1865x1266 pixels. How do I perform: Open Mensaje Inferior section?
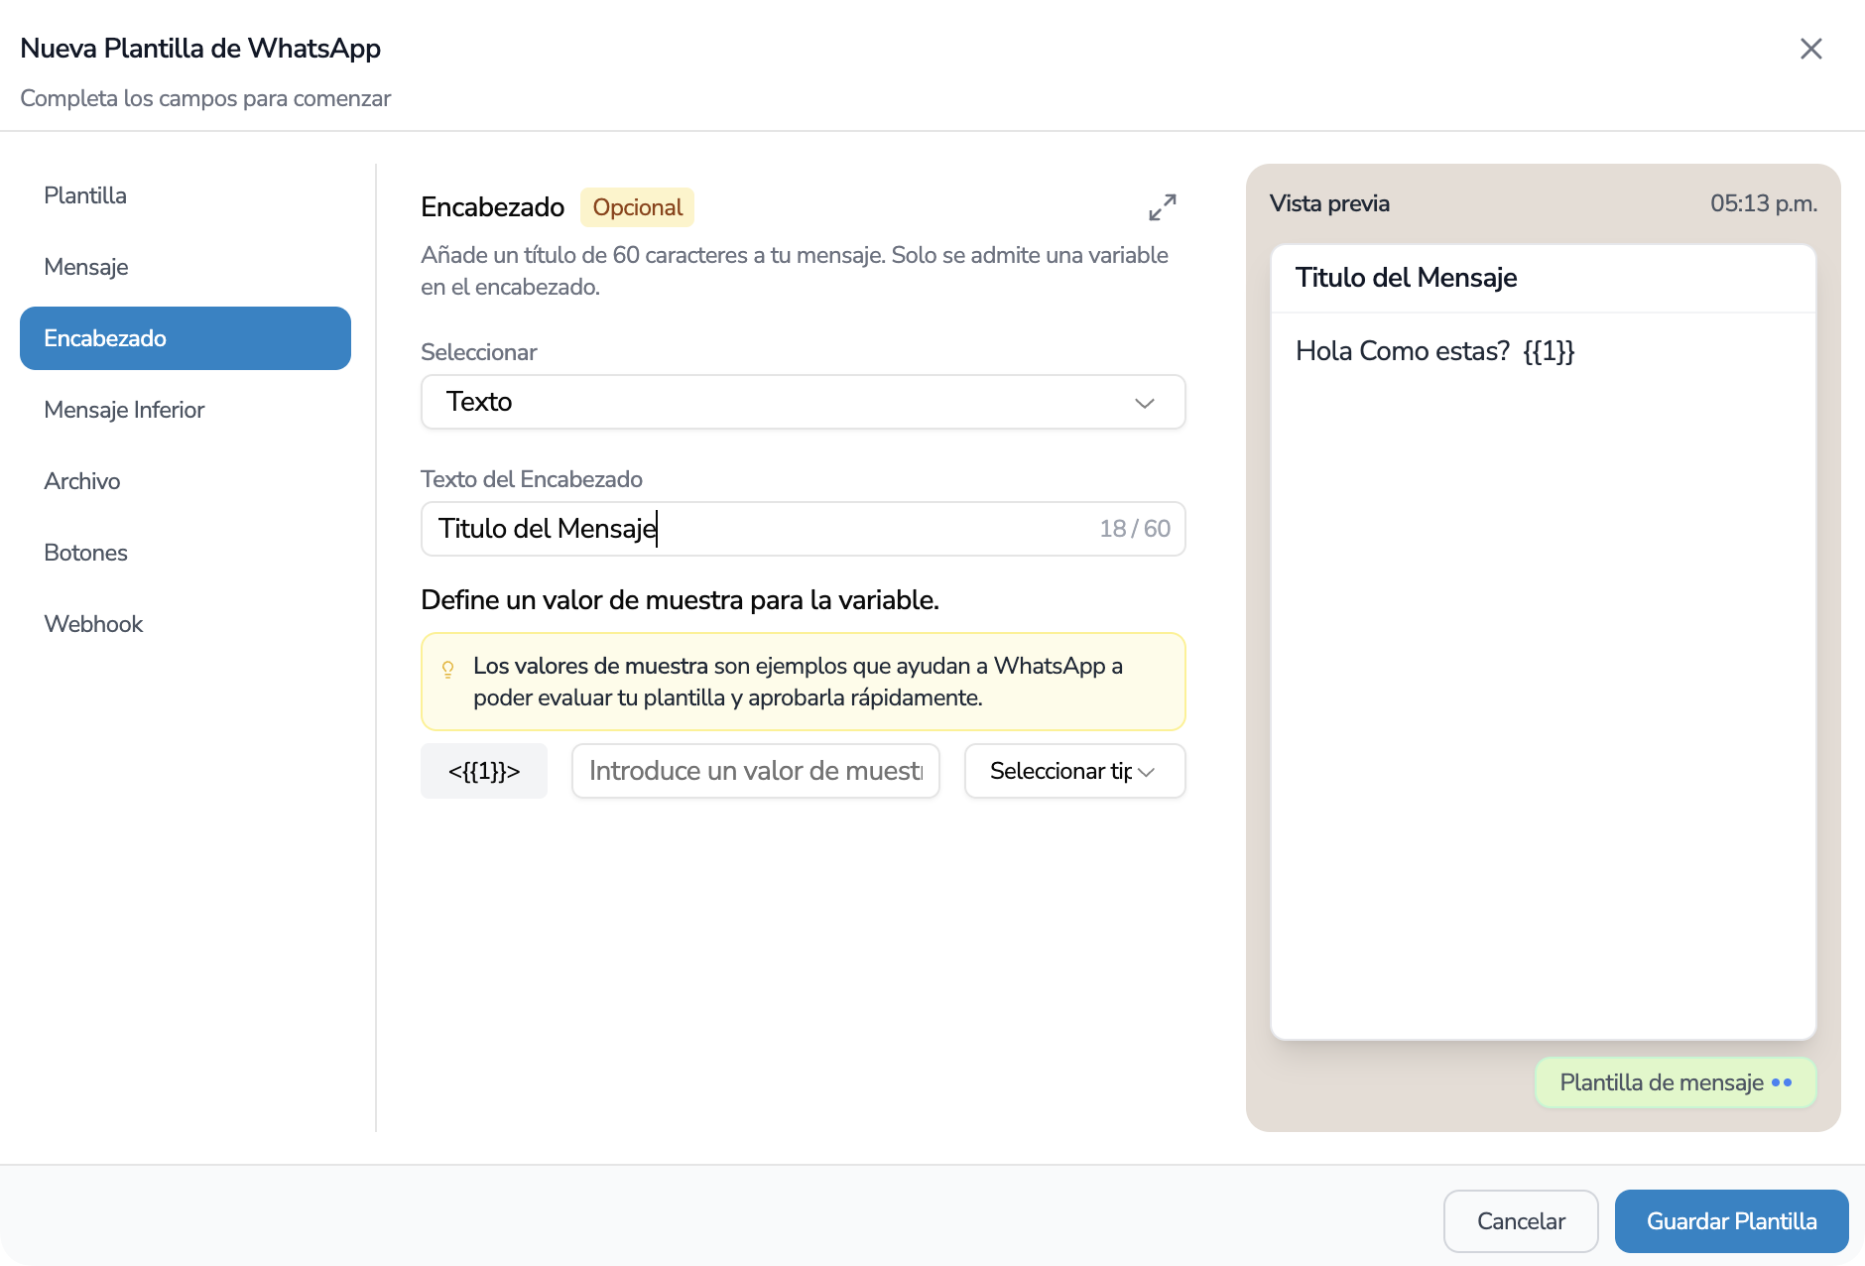(186, 410)
